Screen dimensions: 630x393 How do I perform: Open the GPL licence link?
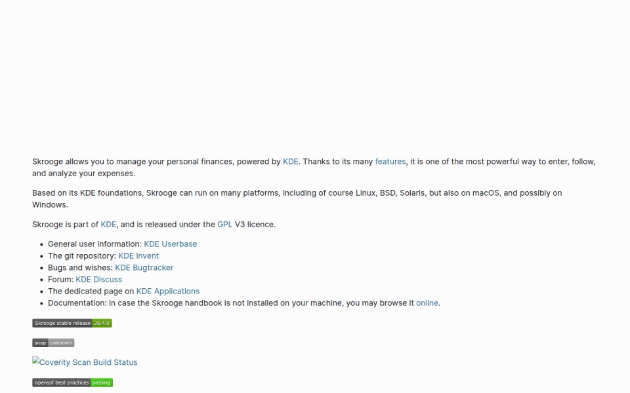coord(224,225)
